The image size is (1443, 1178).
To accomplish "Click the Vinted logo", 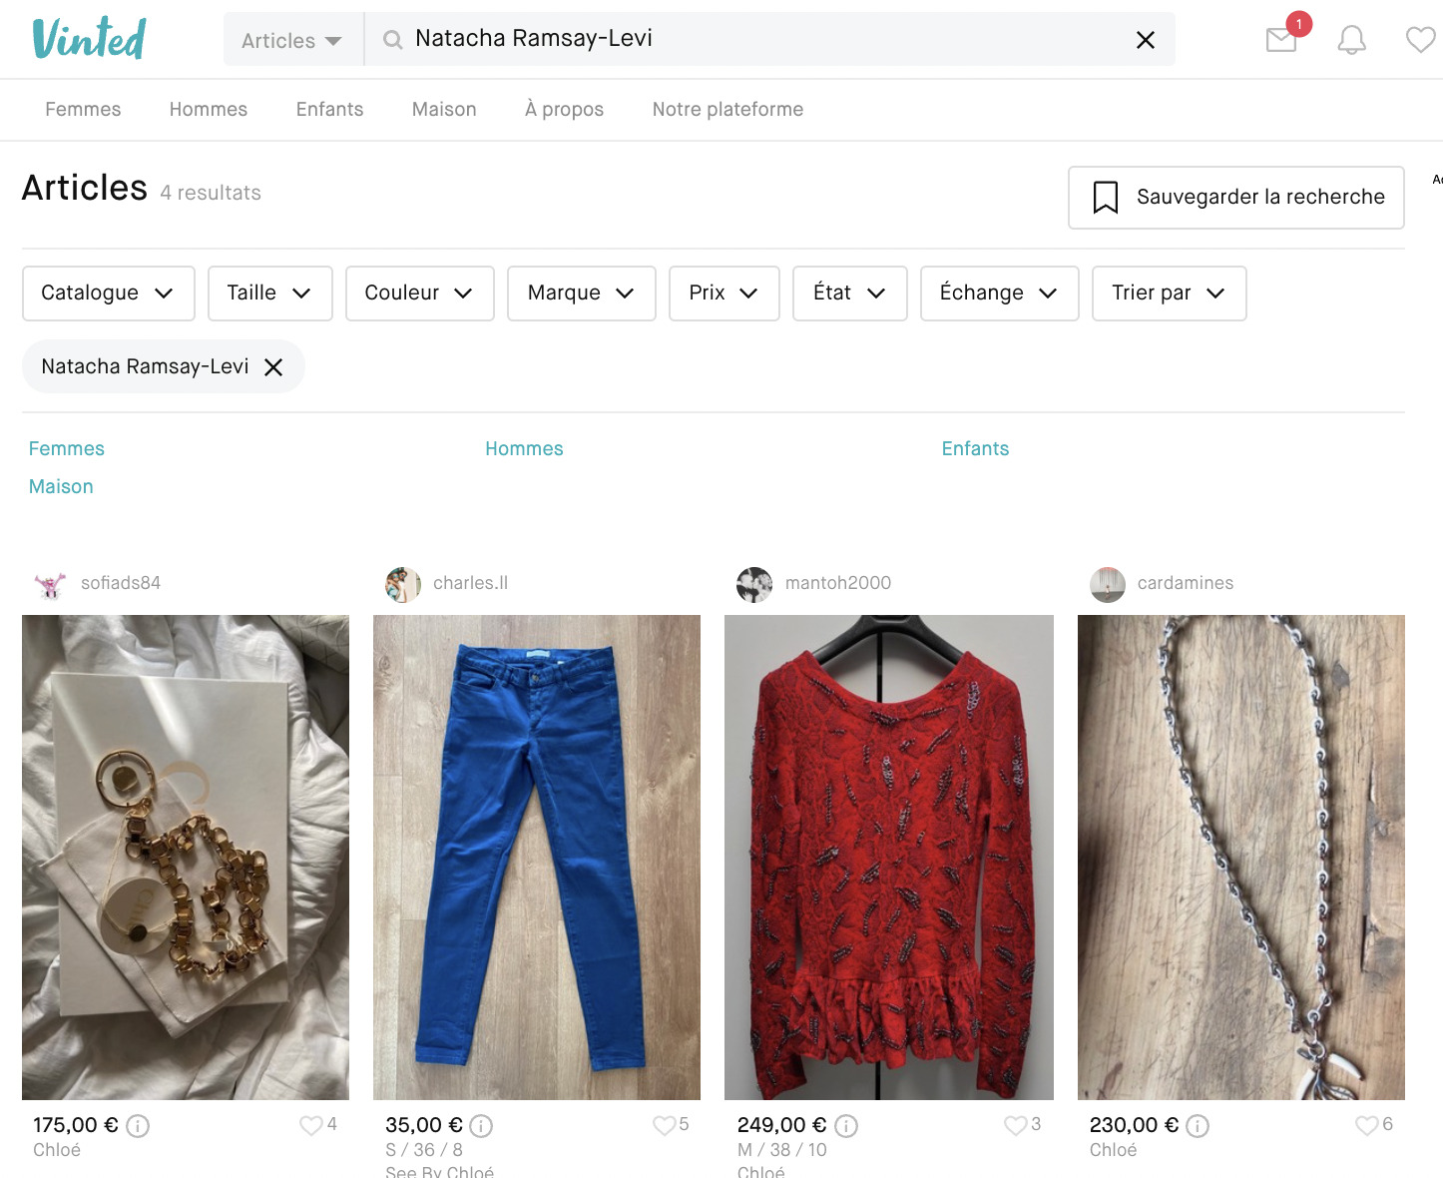I will [89, 39].
